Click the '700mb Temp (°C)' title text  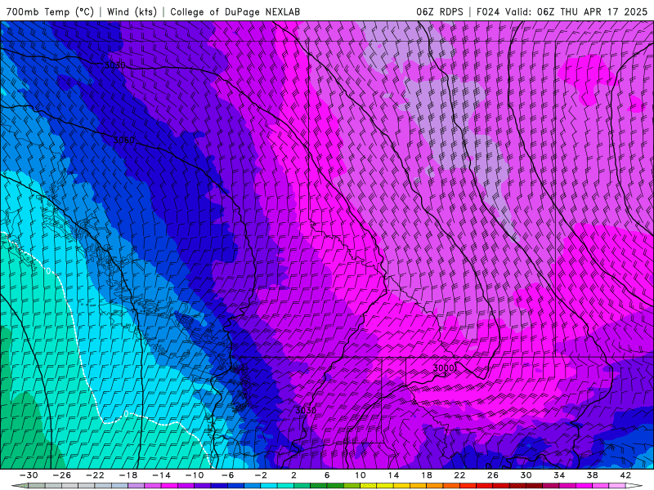(50, 11)
